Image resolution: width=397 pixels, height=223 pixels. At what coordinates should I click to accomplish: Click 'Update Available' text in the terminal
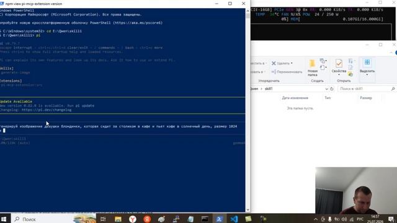[16, 102]
